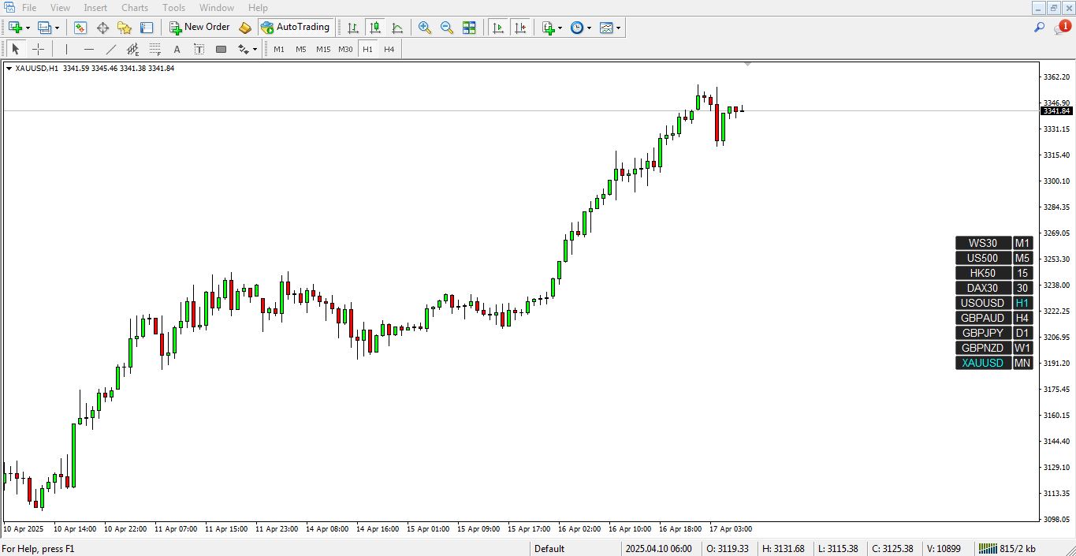The image size is (1076, 556).
Task: Expand the Arrows dropdown arrow
Action: tap(255, 49)
